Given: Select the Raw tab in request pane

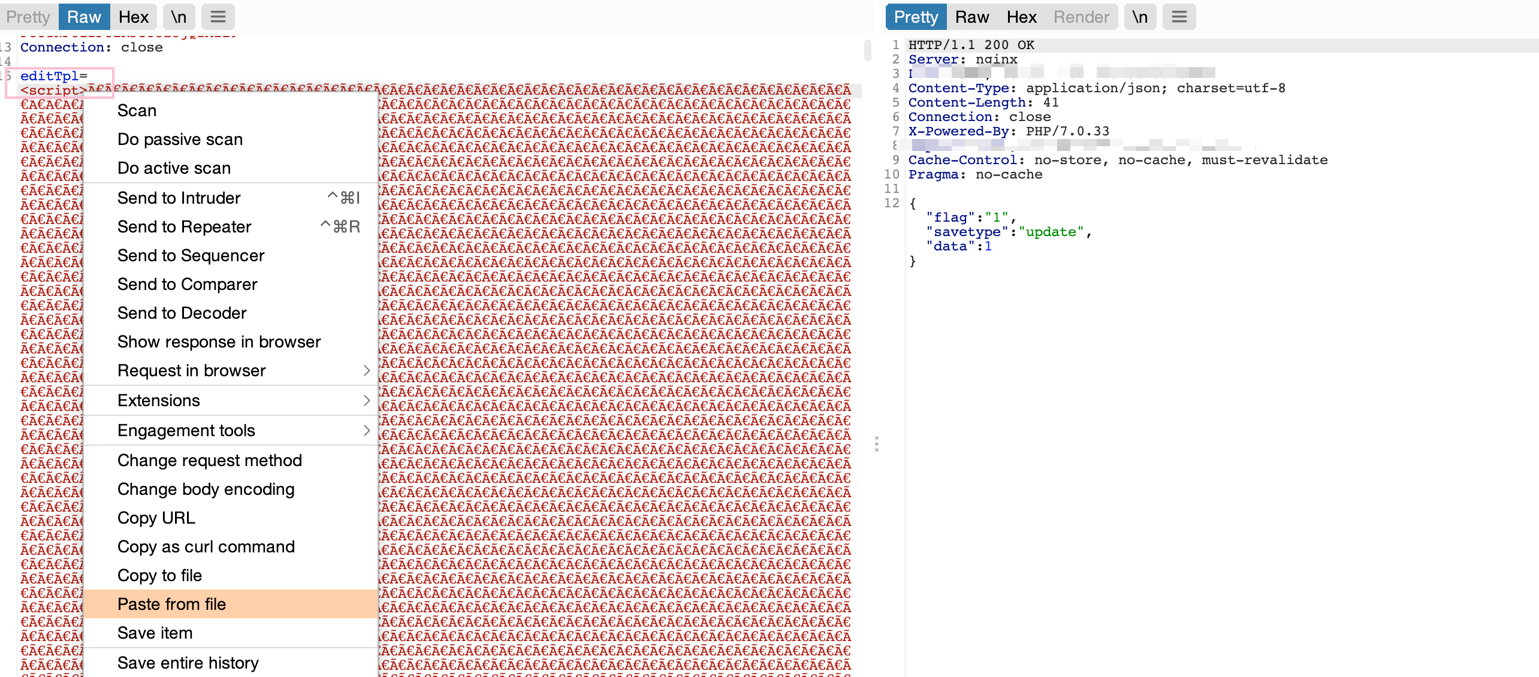Looking at the screenshot, I should click(x=84, y=17).
